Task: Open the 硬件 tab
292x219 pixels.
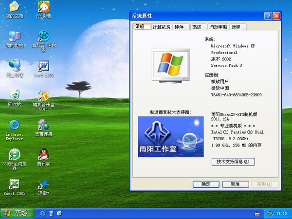Action: click(181, 27)
